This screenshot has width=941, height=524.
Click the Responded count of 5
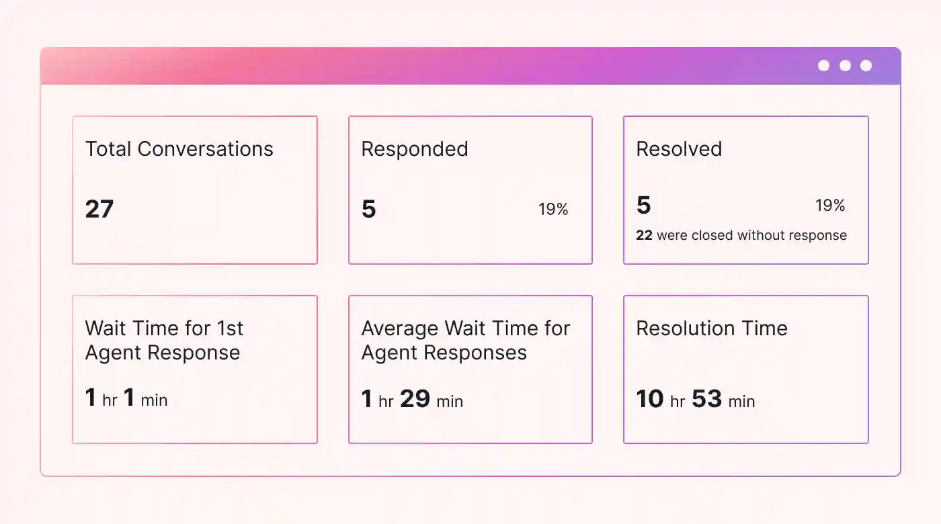368,210
